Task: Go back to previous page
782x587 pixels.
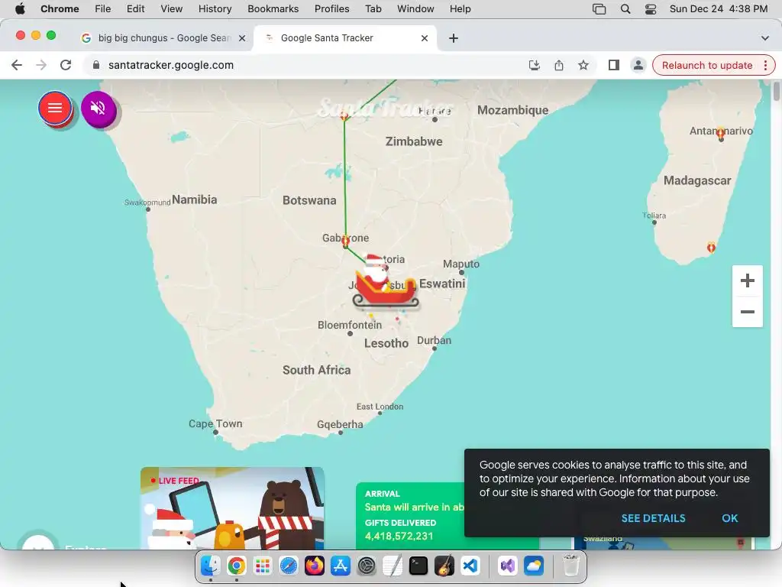Action: point(17,65)
